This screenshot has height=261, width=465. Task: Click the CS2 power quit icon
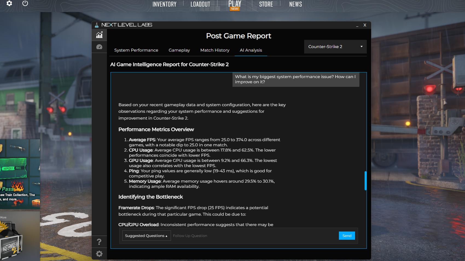tap(25, 4)
